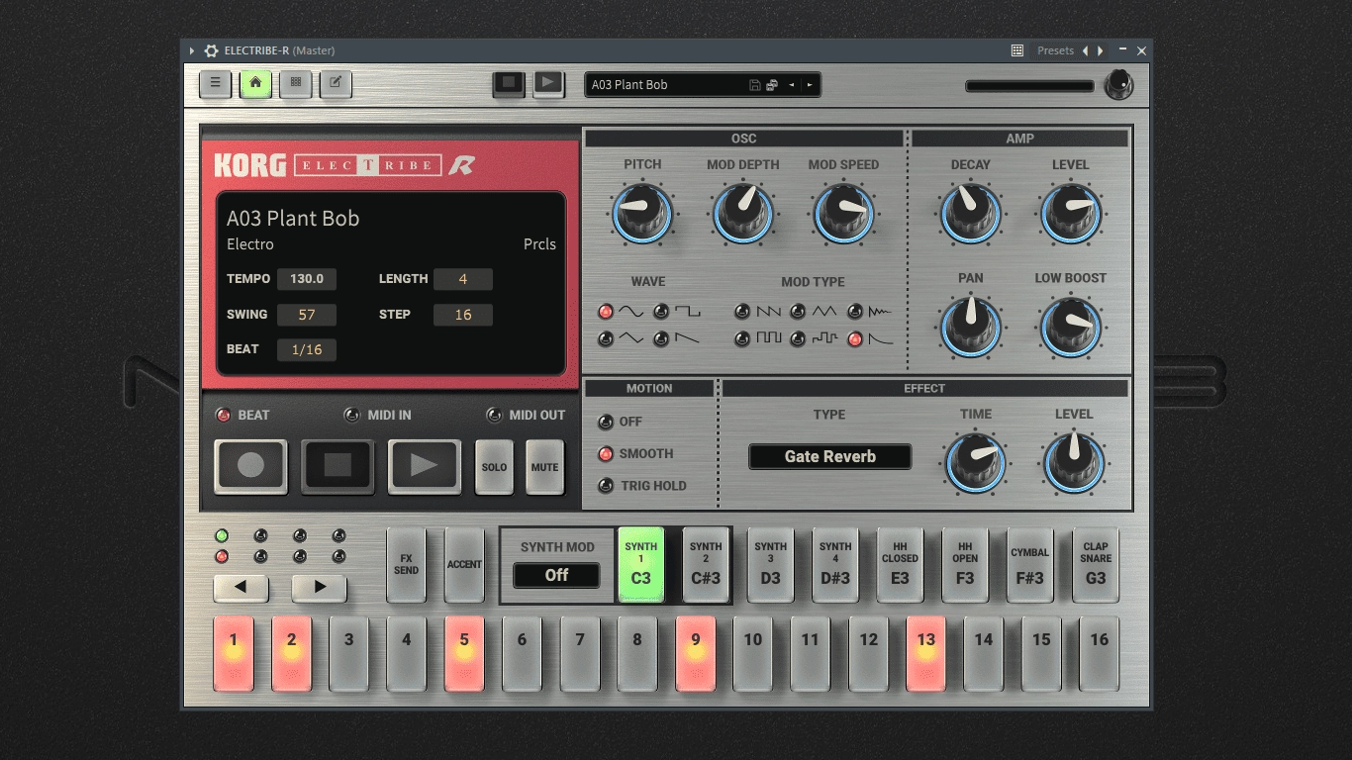Click the master volume knob in toolbar
Screen dimensions: 1352x760
tap(1118, 85)
